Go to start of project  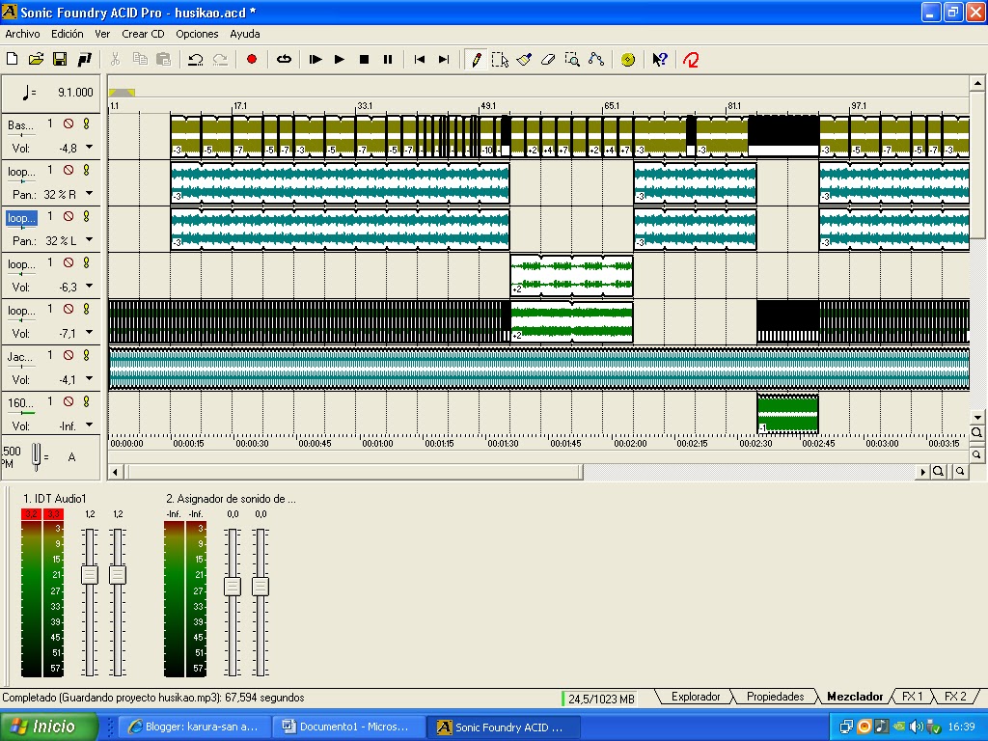click(419, 59)
